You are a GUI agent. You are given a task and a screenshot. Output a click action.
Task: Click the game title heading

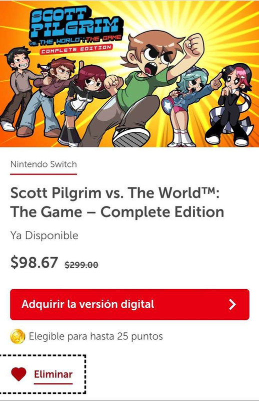click(x=117, y=203)
